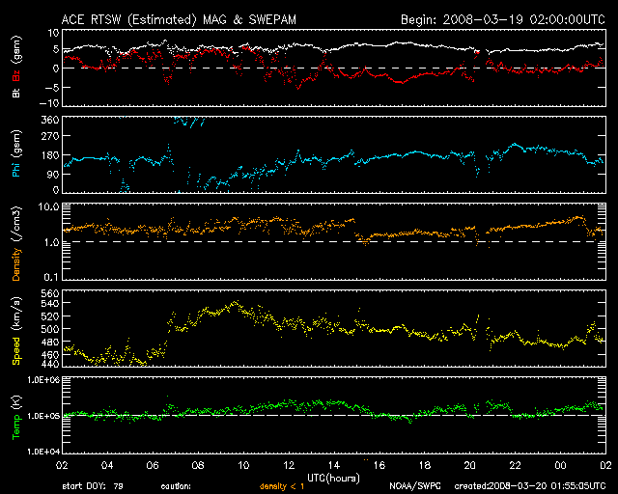Click the '06' hour tick on the time axis

153,465
